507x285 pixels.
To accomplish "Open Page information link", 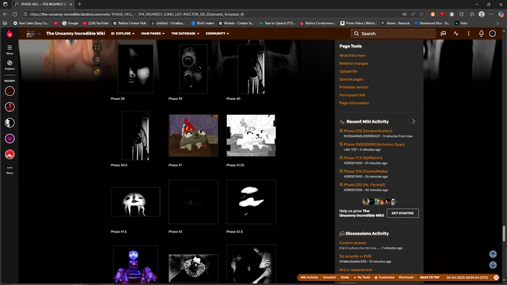I will click(354, 103).
